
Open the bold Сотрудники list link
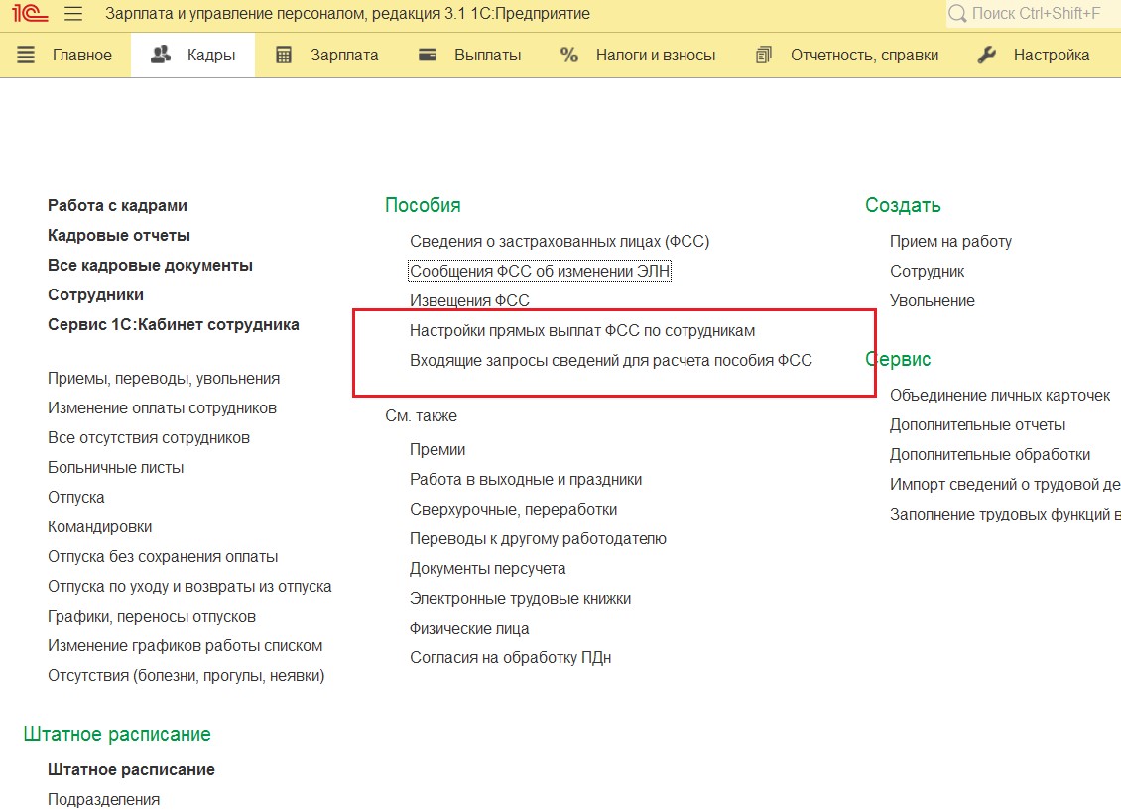pos(96,295)
